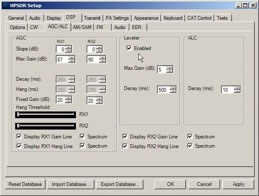Open the PA Settings tab
The width and height of the screenshot is (259, 196).
click(x=117, y=18)
